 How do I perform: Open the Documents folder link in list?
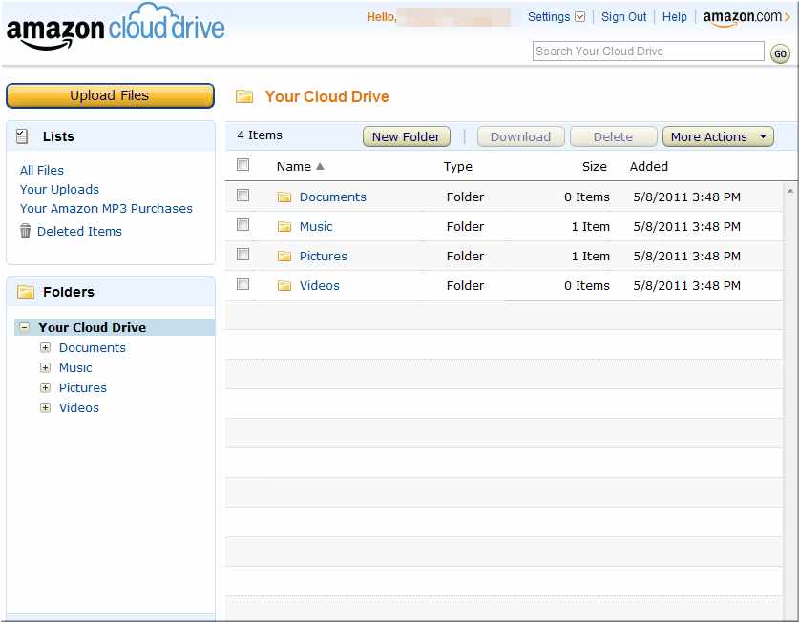(333, 197)
